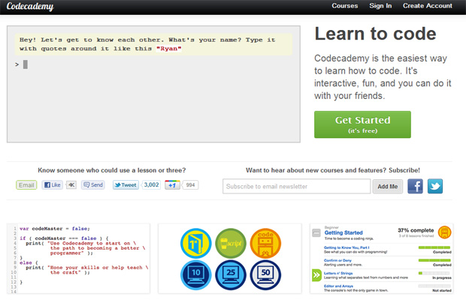The height and width of the screenshot is (300, 466).
Task: Select the blue 10 monitor badge
Action: coord(195,274)
